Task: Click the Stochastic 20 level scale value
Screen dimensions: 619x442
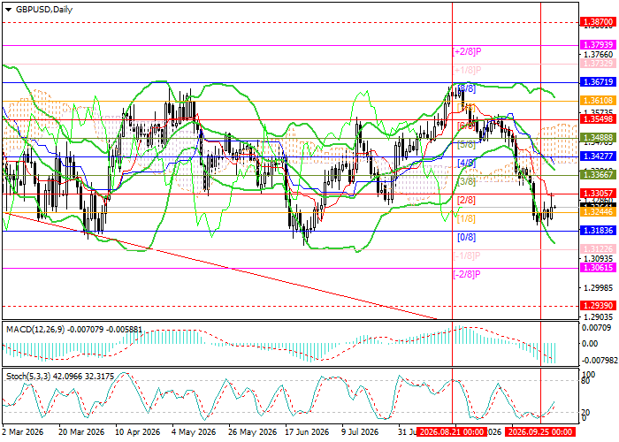Action: pyautogui.click(x=586, y=413)
